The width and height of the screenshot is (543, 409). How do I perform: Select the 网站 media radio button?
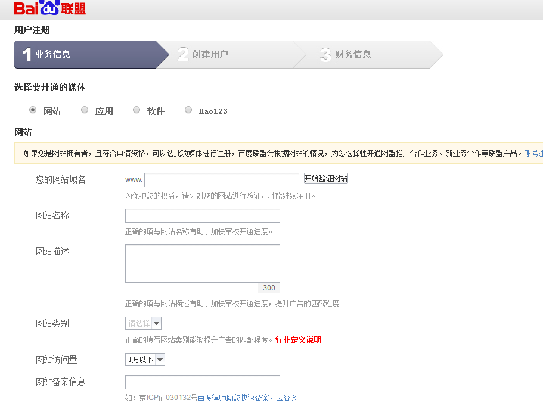pyautogui.click(x=33, y=110)
